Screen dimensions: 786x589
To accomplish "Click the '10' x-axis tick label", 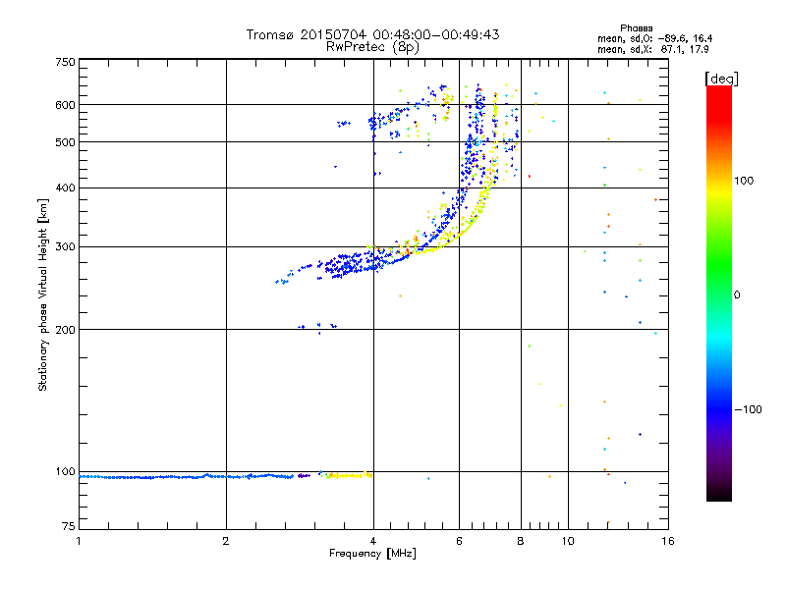I will click(x=568, y=541).
